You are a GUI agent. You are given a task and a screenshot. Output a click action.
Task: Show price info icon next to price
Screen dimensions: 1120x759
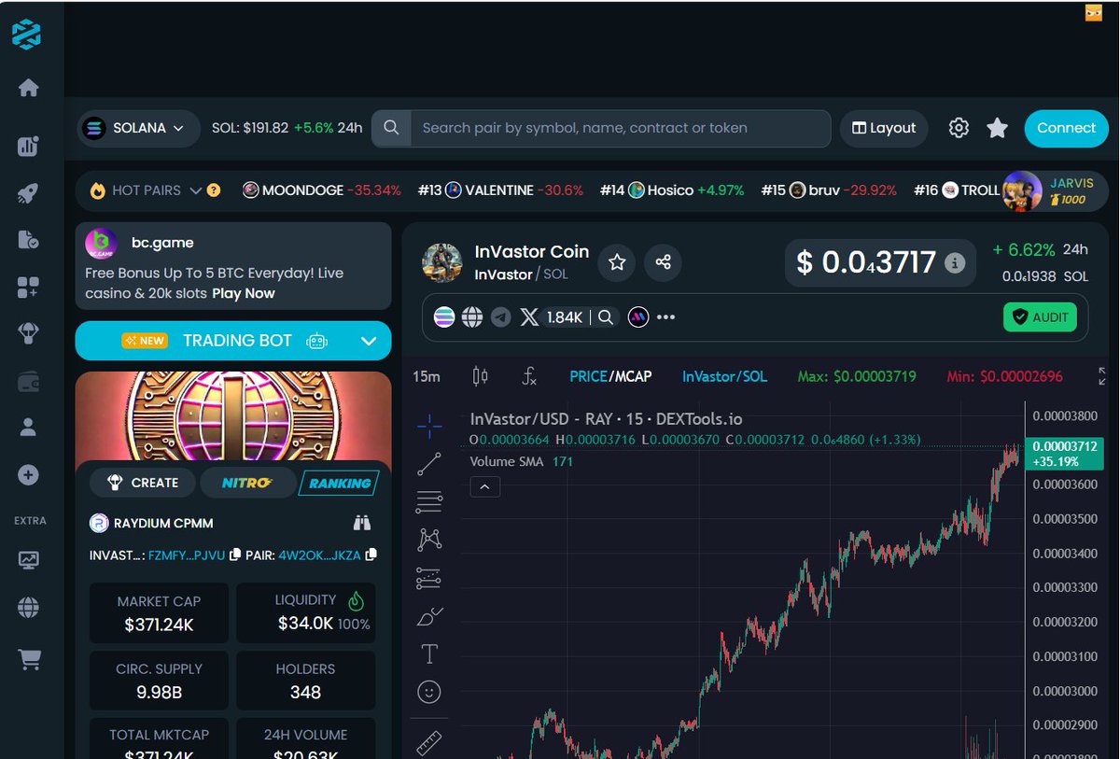pos(954,263)
